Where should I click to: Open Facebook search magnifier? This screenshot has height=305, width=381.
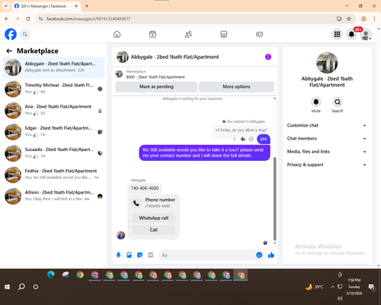[25, 34]
